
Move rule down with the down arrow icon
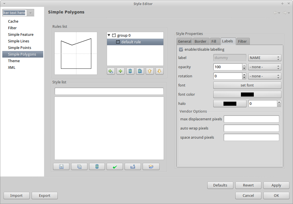click(x=159, y=71)
